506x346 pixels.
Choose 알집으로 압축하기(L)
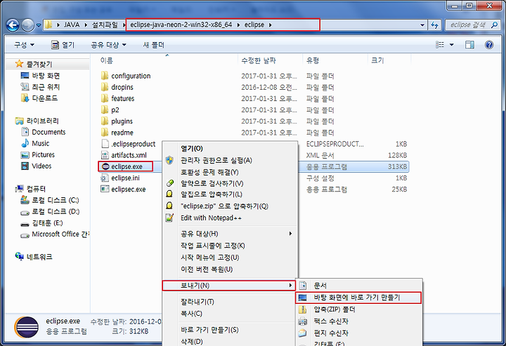(211, 194)
